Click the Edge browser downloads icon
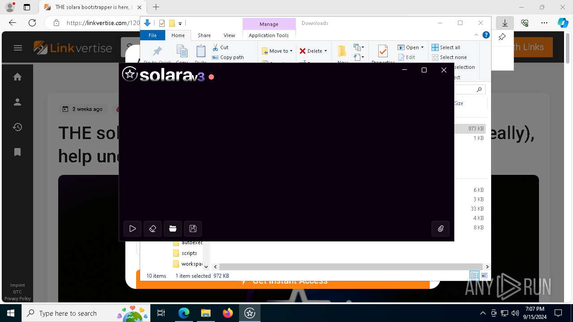This screenshot has height=322, width=573. coord(505,23)
